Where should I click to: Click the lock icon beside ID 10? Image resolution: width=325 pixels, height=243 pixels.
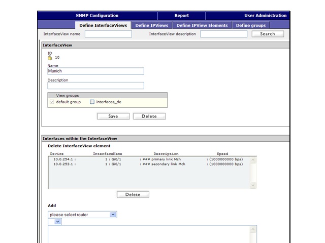tap(50, 57)
